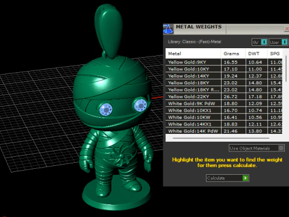
Task: Select the Yellow Gold:18KY R... row
Action: click(x=224, y=90)
